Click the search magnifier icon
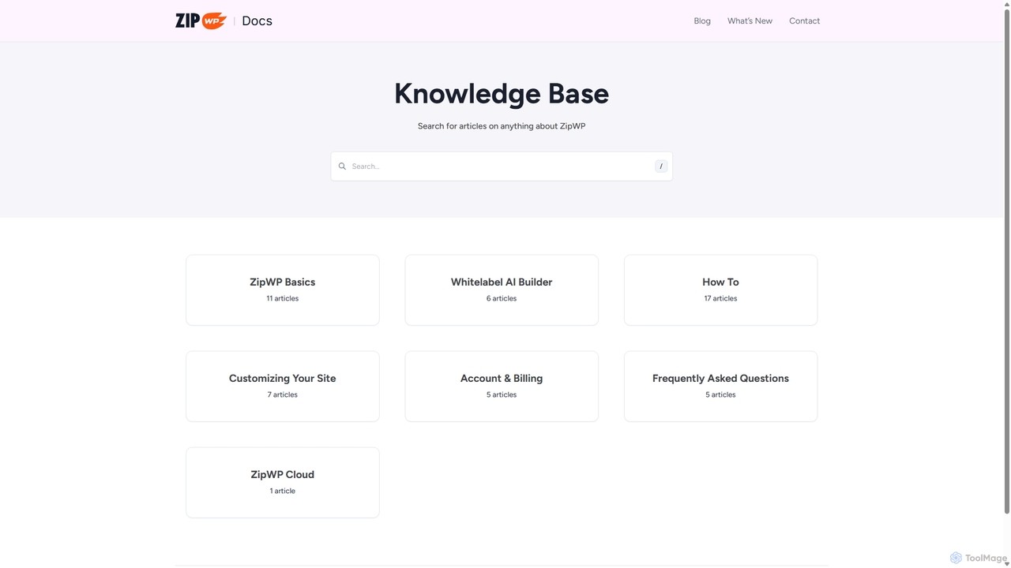1011x568 pixels. coord(342,166)
